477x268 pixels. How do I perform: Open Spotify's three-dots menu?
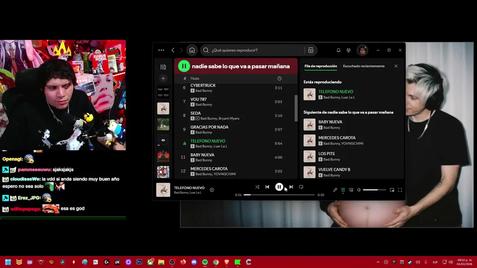[x=161, y=50]
